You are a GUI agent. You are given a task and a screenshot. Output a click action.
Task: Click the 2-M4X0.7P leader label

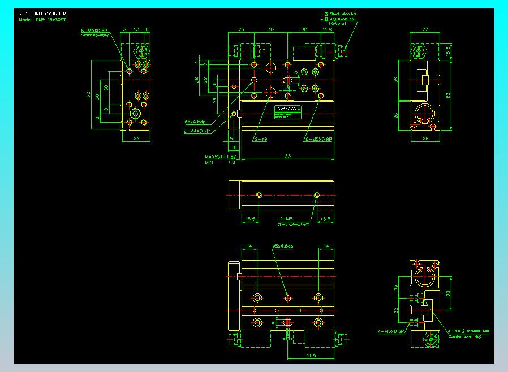[x=197, y=131]
